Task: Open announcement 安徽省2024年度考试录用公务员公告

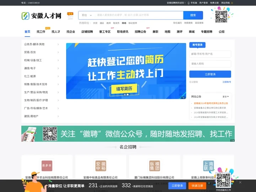Action: [211, 103]
